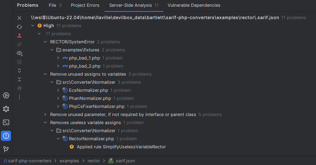Screen dimensions: 316x165
Task: Switch to the Project Errors tab
Action: click(85, 5)
